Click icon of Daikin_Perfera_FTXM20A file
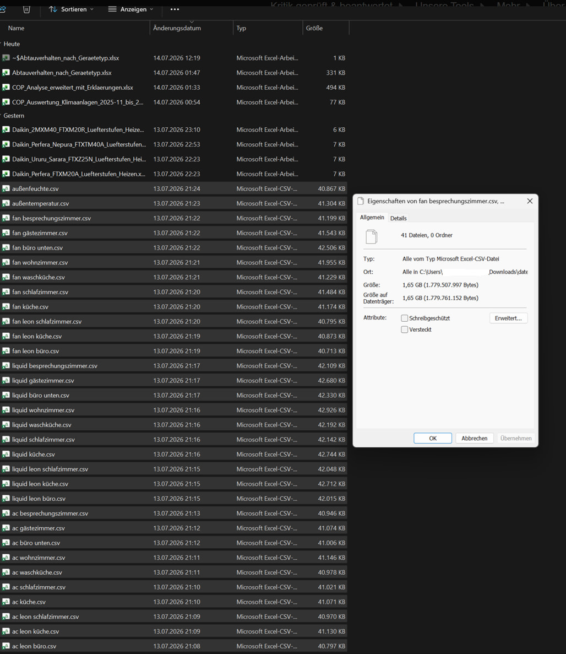Viewport: 566px width, 654px height. coord(6,174)
